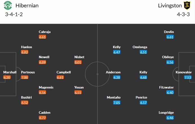Select player Anderson of Livingston
The image size is (195, 124).
tap(113, 72)
